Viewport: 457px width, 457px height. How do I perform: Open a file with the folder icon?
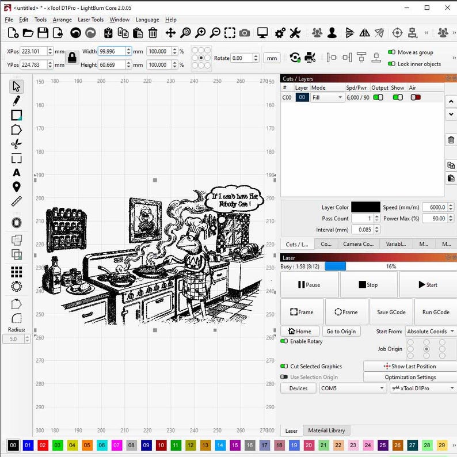[28, 33]
